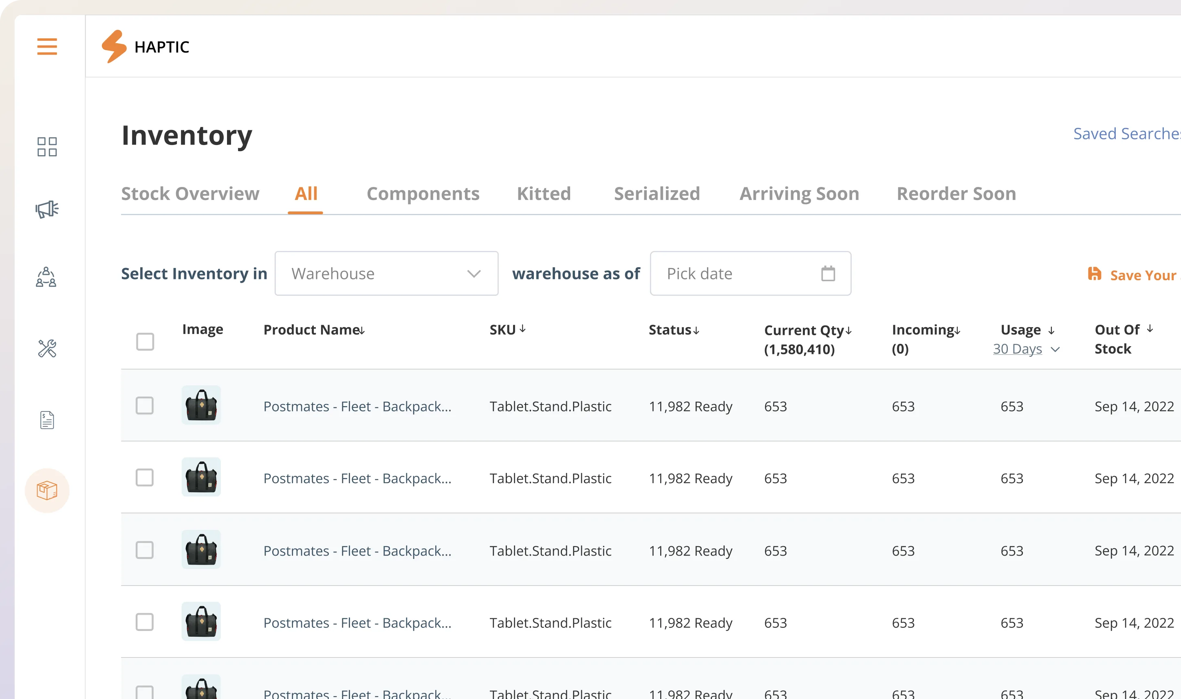Open third row Postmates - Fleet - Backpack link
This screenshot has height=699, width=1181.
pyautogui.click(x=357, y=551)
